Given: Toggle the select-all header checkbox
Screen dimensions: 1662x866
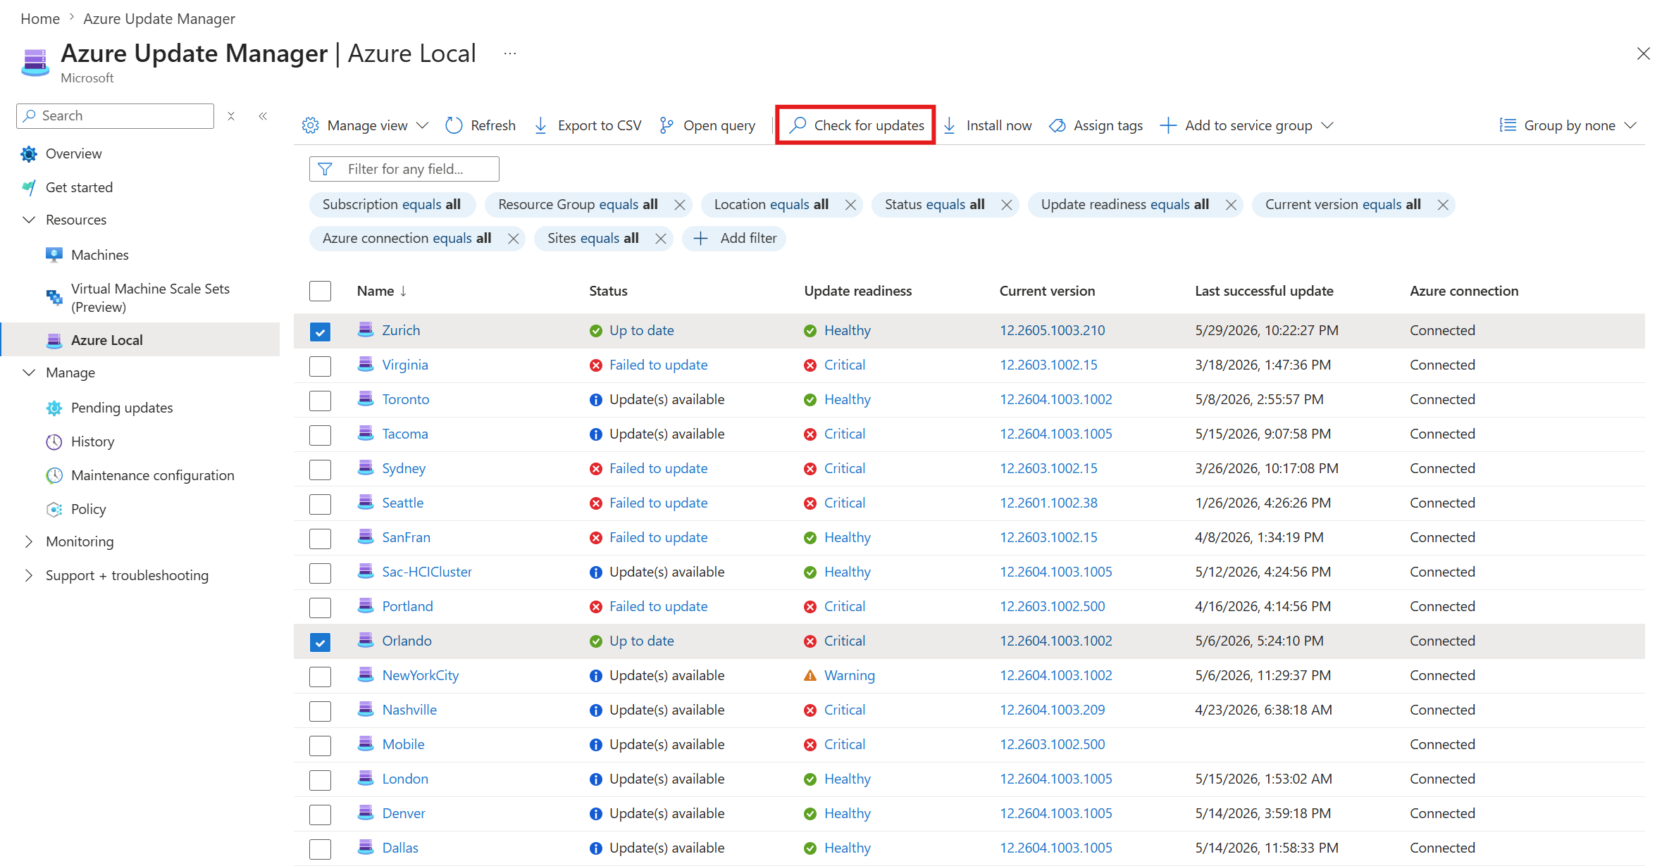Looking at the screenshot, I should coord(320,291).
